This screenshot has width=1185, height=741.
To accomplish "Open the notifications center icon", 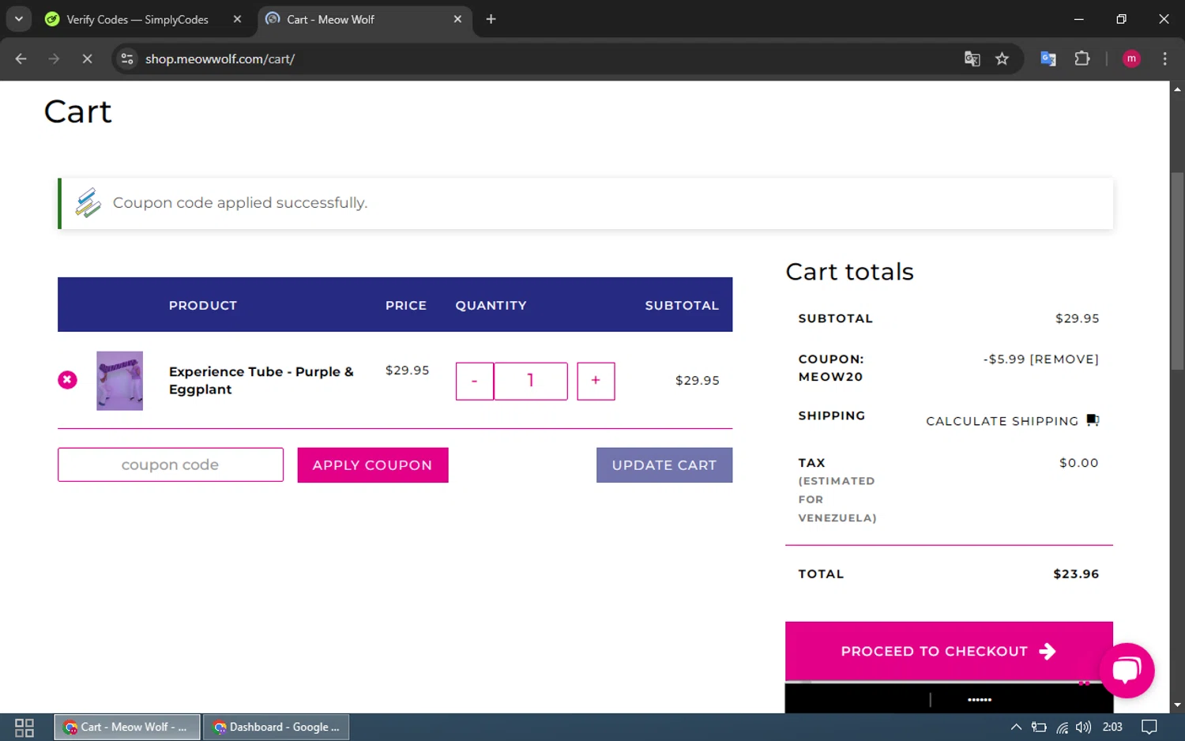I will pyautogui.click(x=1149, y=727).
